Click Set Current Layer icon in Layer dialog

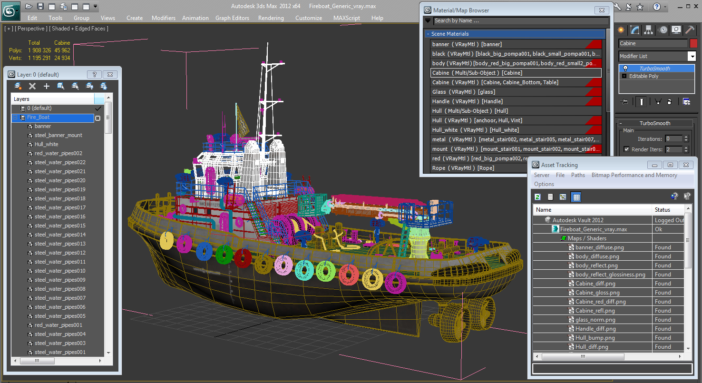coord(75,86)
